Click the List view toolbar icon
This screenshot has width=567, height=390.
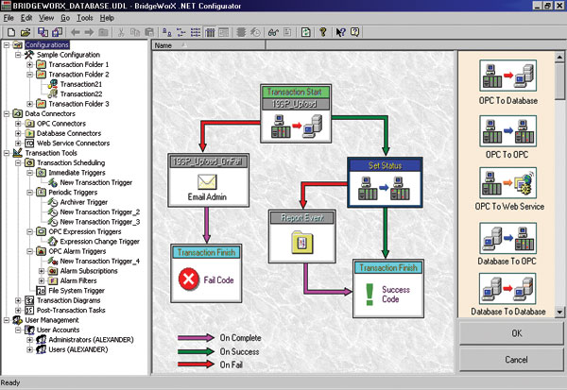196,32
